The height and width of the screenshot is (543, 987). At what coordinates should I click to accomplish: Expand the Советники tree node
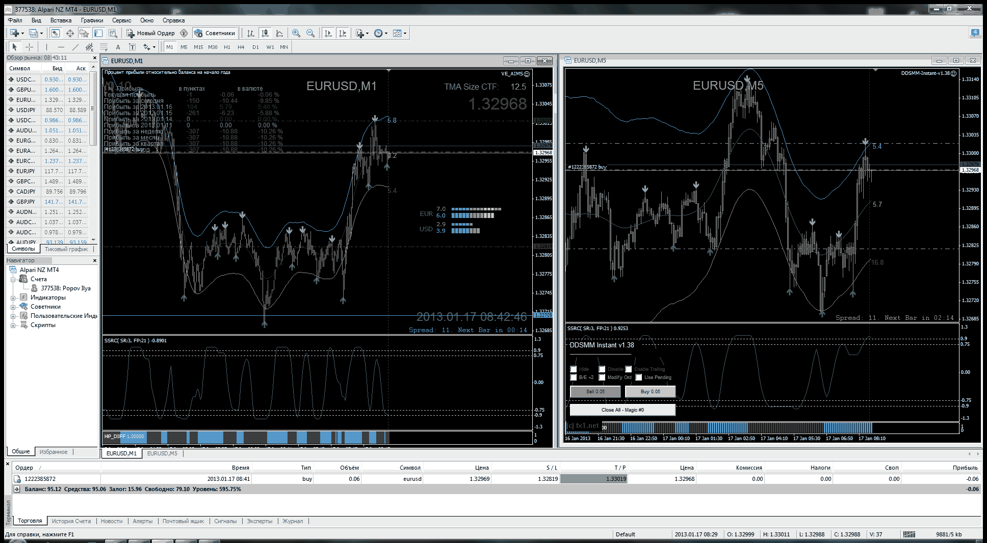point(13,307)
